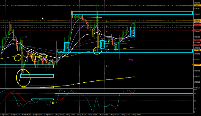
Task: Click the 30 Apr 02:40 time label
Action: pos(37,115)
